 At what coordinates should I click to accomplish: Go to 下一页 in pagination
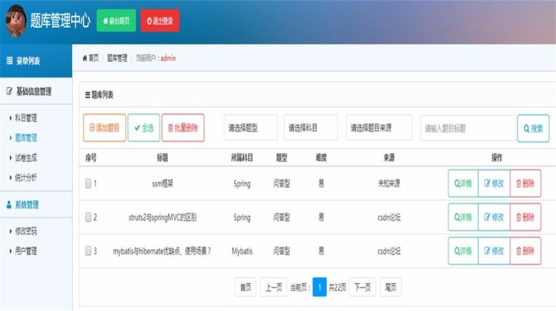[363, 288]
